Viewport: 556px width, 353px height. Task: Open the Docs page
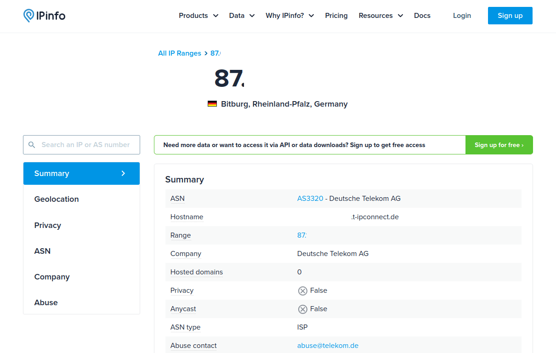pos(422,16)
